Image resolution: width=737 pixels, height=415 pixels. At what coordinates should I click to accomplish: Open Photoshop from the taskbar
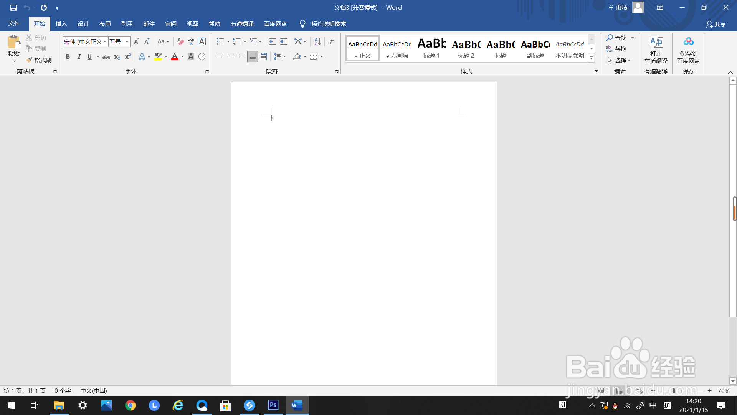pos(273,405)
